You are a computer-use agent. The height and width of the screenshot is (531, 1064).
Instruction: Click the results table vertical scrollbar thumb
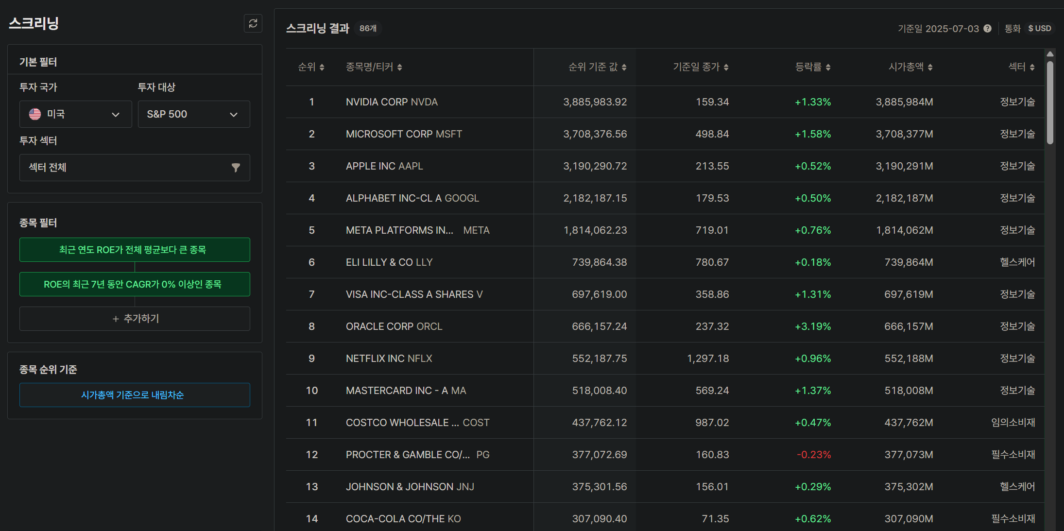coord(1050,103)
